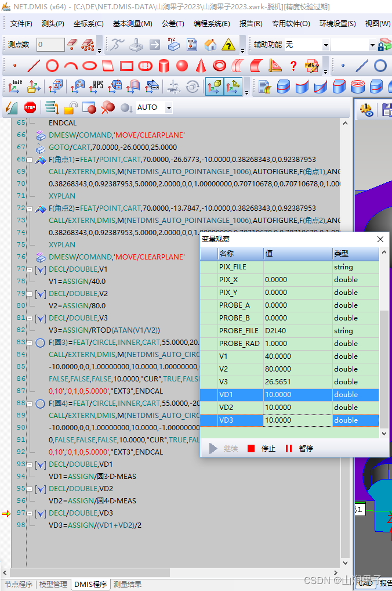
Task: Click the unlock padlock icon
Action: pos(70,108)
